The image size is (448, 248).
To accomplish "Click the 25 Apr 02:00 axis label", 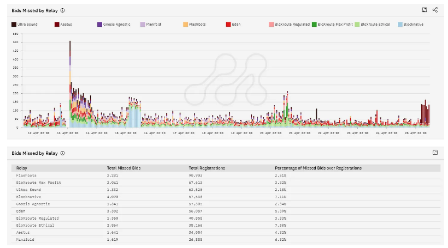I will [415, 133].
